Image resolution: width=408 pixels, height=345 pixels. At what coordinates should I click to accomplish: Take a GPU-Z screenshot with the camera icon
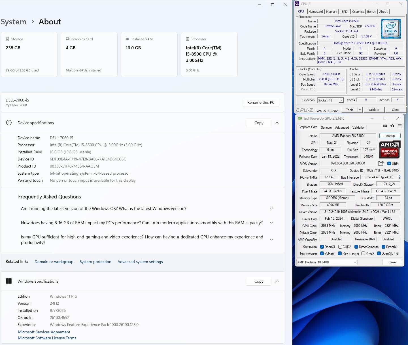coord(385,126)
